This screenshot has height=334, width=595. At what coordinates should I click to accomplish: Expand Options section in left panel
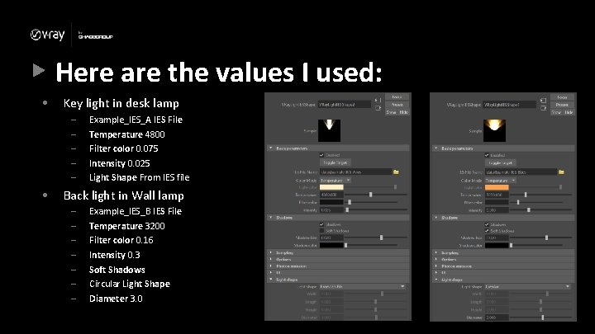coord(338,260)
